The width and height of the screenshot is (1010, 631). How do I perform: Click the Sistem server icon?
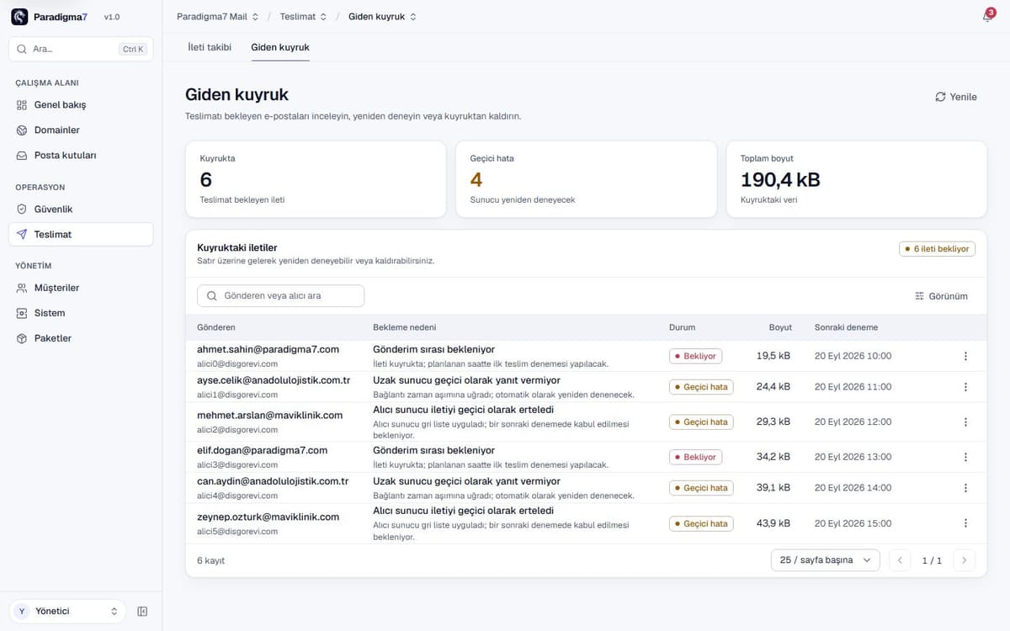[22, 313]
